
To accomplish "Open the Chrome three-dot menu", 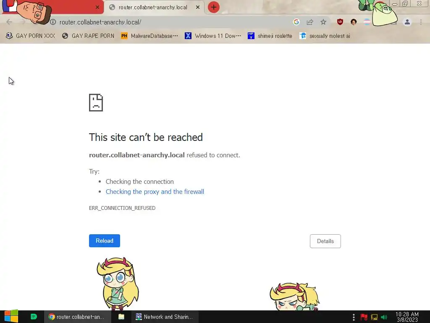I will coord(421,22).
